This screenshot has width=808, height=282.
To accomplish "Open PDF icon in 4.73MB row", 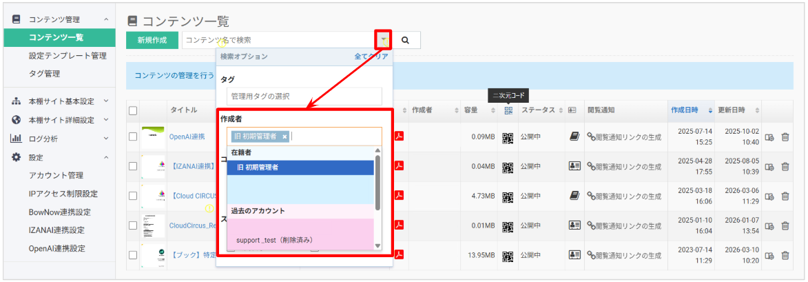I will pyautogui.click(x=399, y=195).
